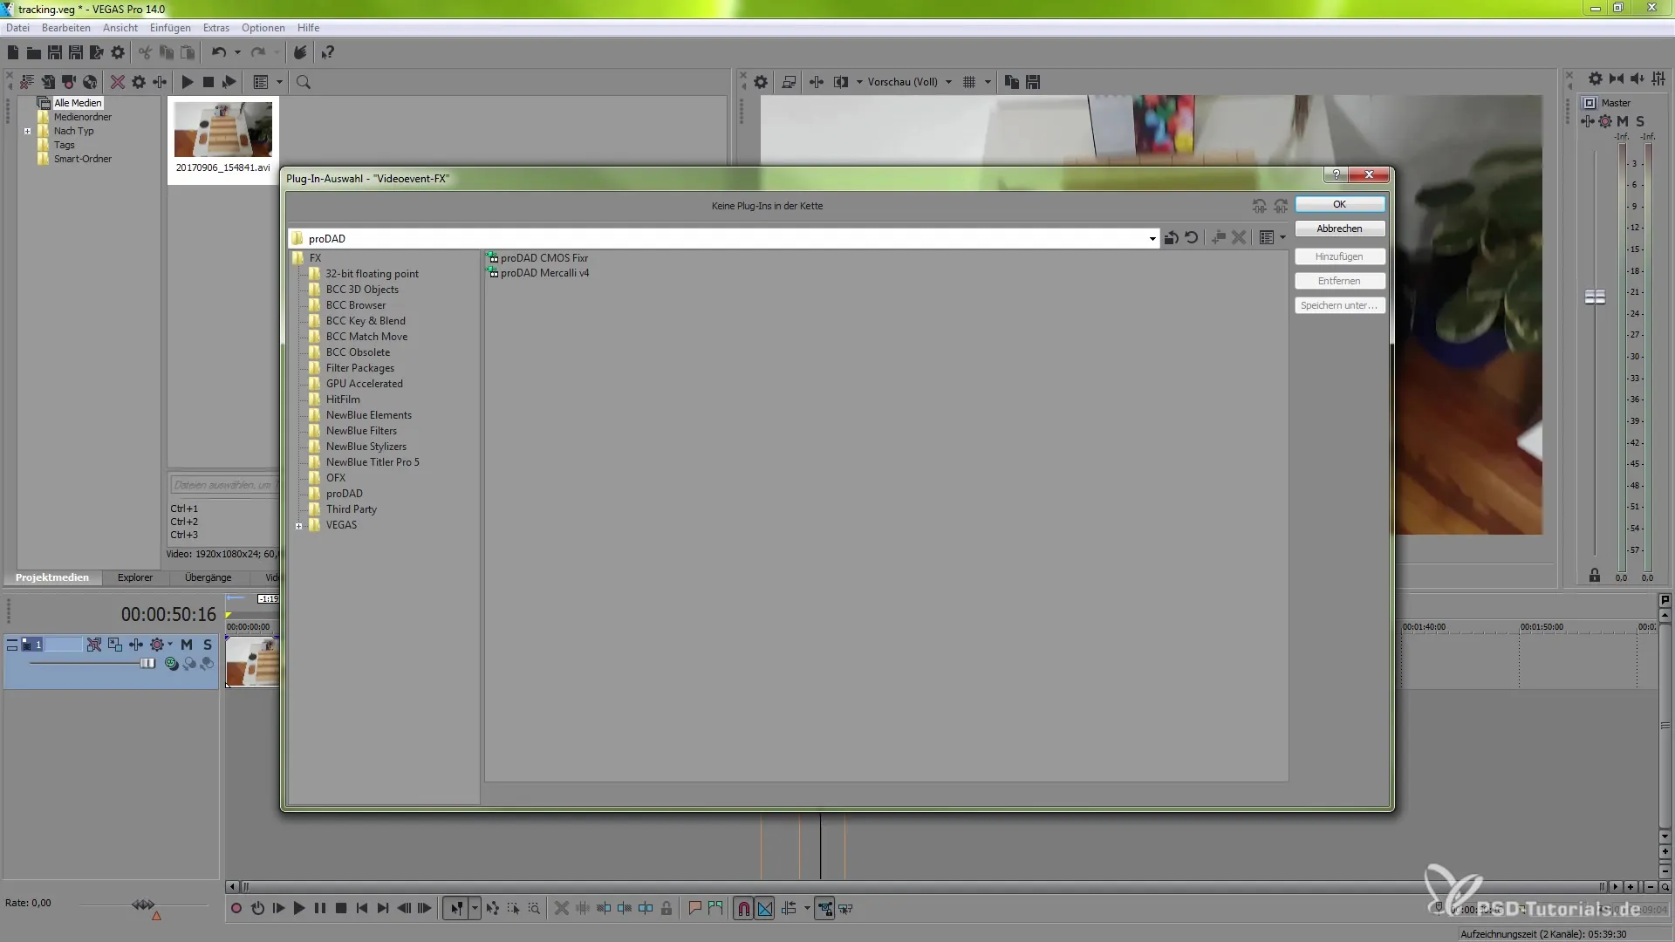The image size is (1675, 942).
Task: Select the GPU Accelerated folder
Action: coord(364,384)
